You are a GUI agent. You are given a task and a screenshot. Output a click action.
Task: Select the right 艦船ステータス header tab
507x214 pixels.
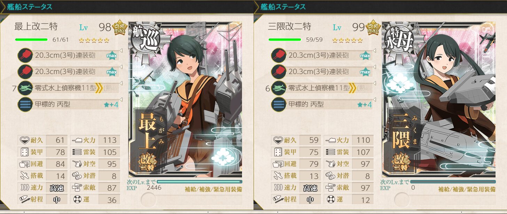(x=283, y=7)
